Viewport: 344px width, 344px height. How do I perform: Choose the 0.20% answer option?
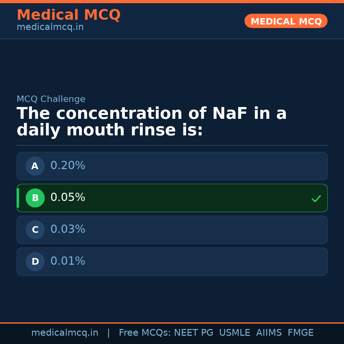click(x=172, y=166)
